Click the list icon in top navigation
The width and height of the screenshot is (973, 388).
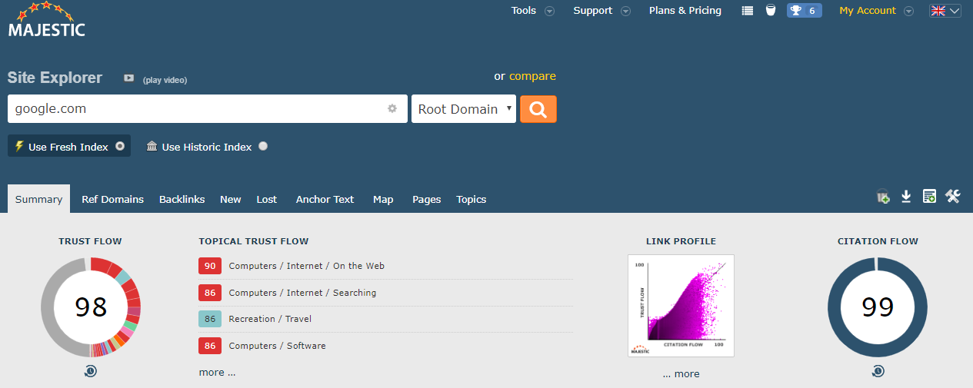[x=747, y=11]
